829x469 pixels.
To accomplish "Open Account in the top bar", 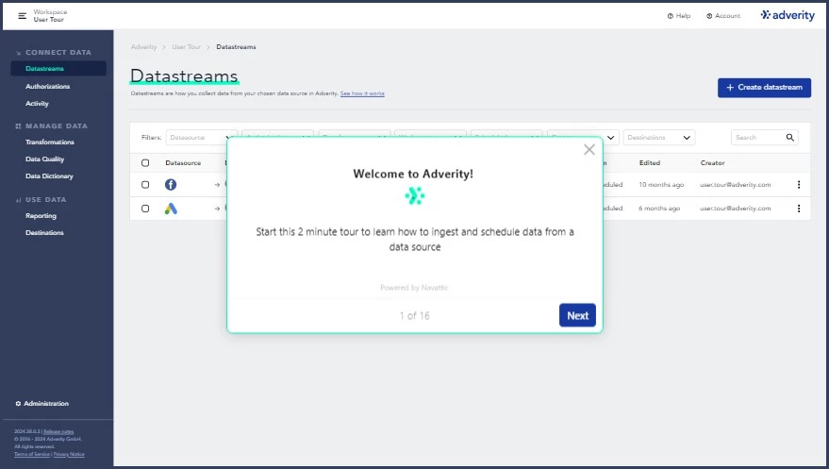I will point(722,16).
